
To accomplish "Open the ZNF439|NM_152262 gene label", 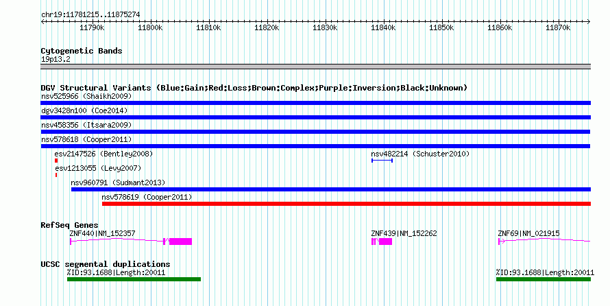I will pyautogui.click(x=404, y=233).
